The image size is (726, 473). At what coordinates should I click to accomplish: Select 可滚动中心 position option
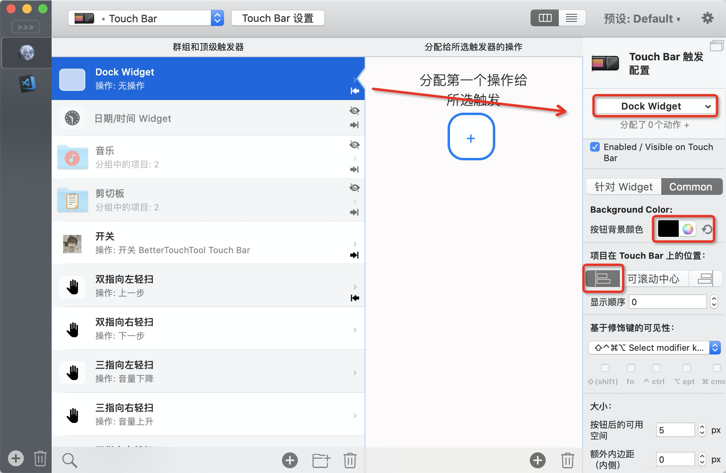654,279
